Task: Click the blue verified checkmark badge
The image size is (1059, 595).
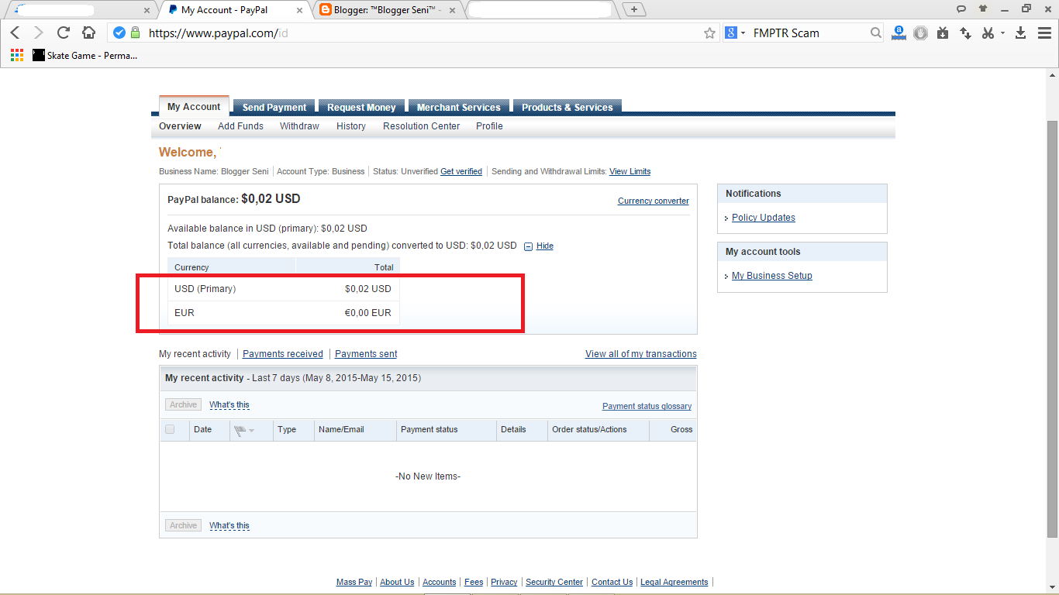Action: pyautogui.click(x=119, y=33)
